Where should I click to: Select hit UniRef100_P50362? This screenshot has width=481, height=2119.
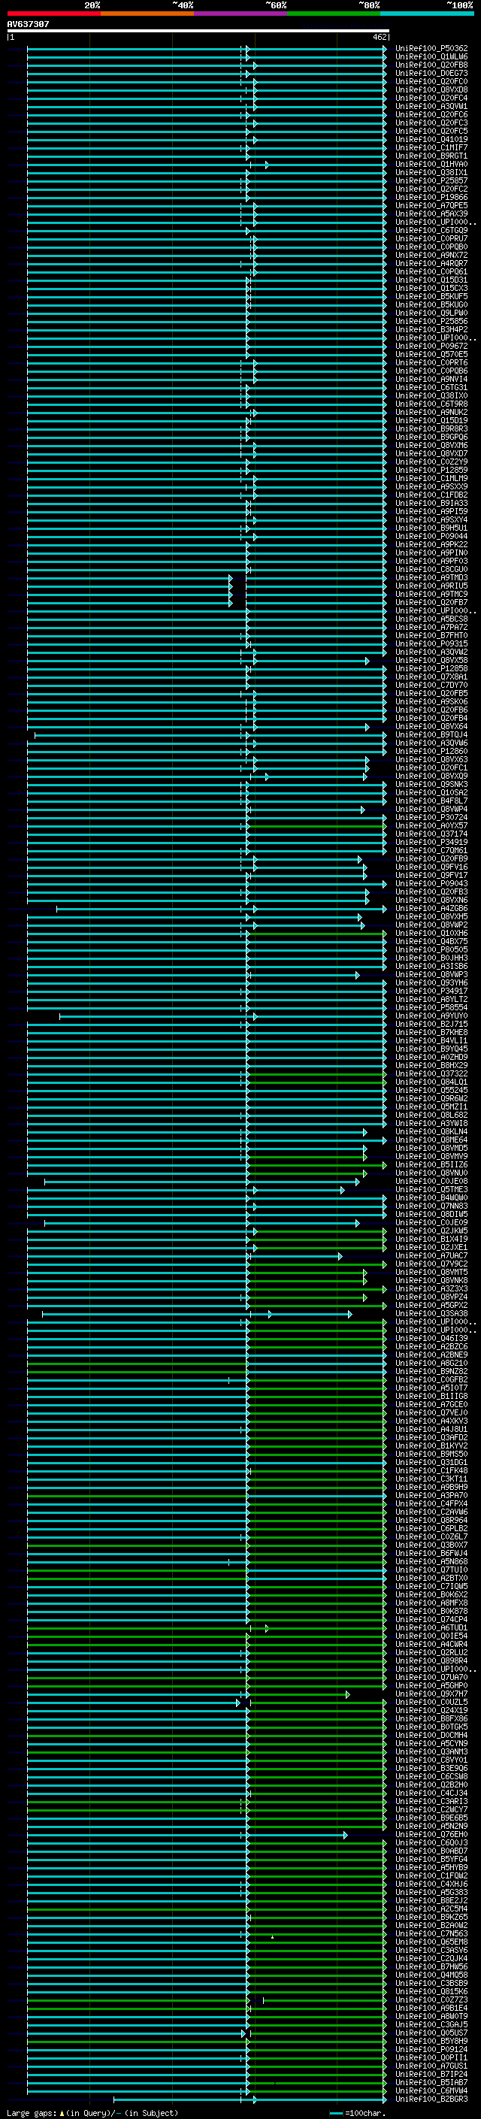(x=431, y=49)
